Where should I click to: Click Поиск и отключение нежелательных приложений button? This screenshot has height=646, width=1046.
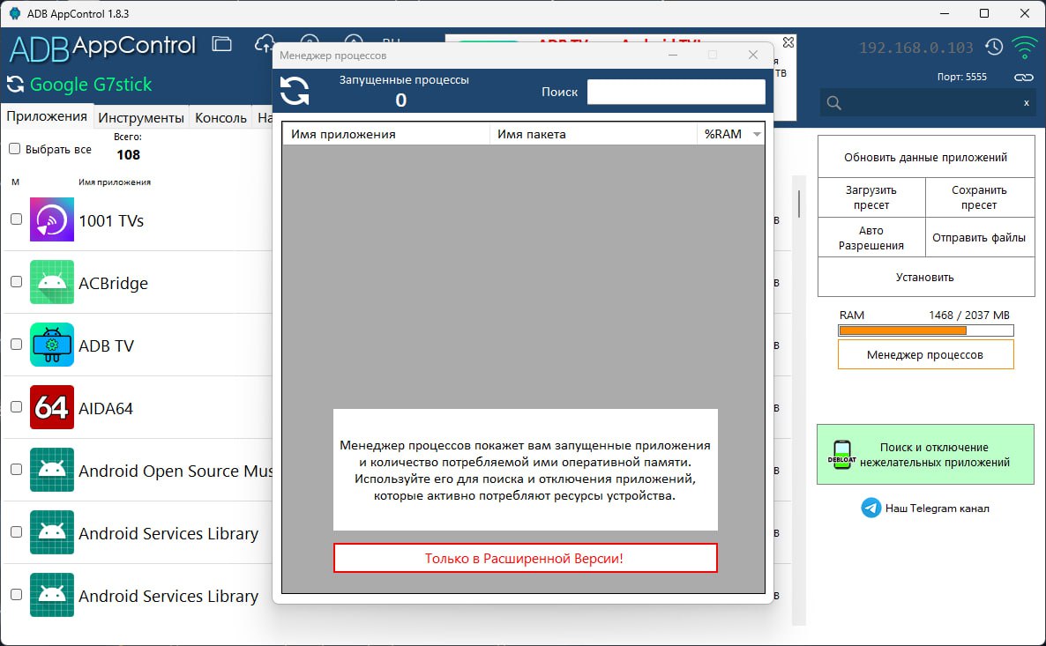(925, 455)
